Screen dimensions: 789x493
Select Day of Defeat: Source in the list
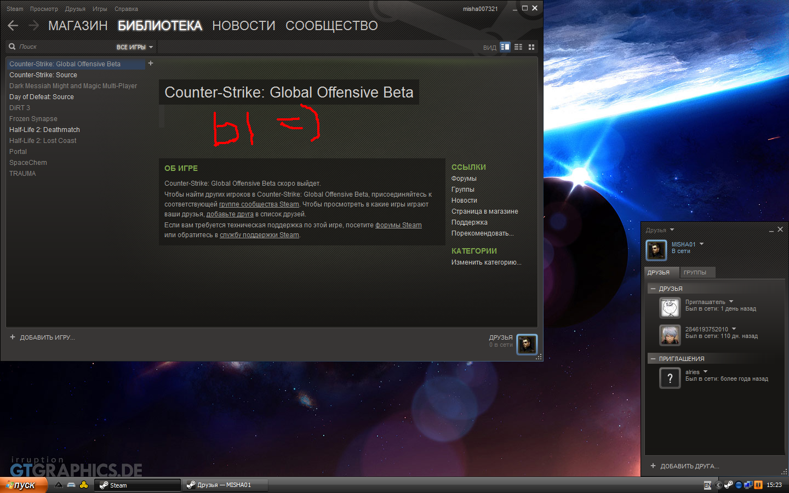pyautogui.click(x=42, y=97)
